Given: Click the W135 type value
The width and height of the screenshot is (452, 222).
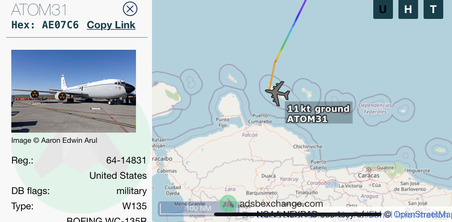Looking at the screenshot, I should 135,206.
